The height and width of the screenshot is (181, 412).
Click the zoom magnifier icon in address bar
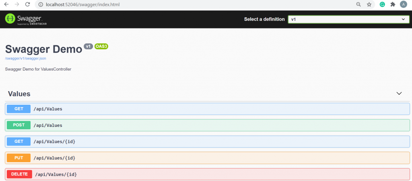coord(358,5)
